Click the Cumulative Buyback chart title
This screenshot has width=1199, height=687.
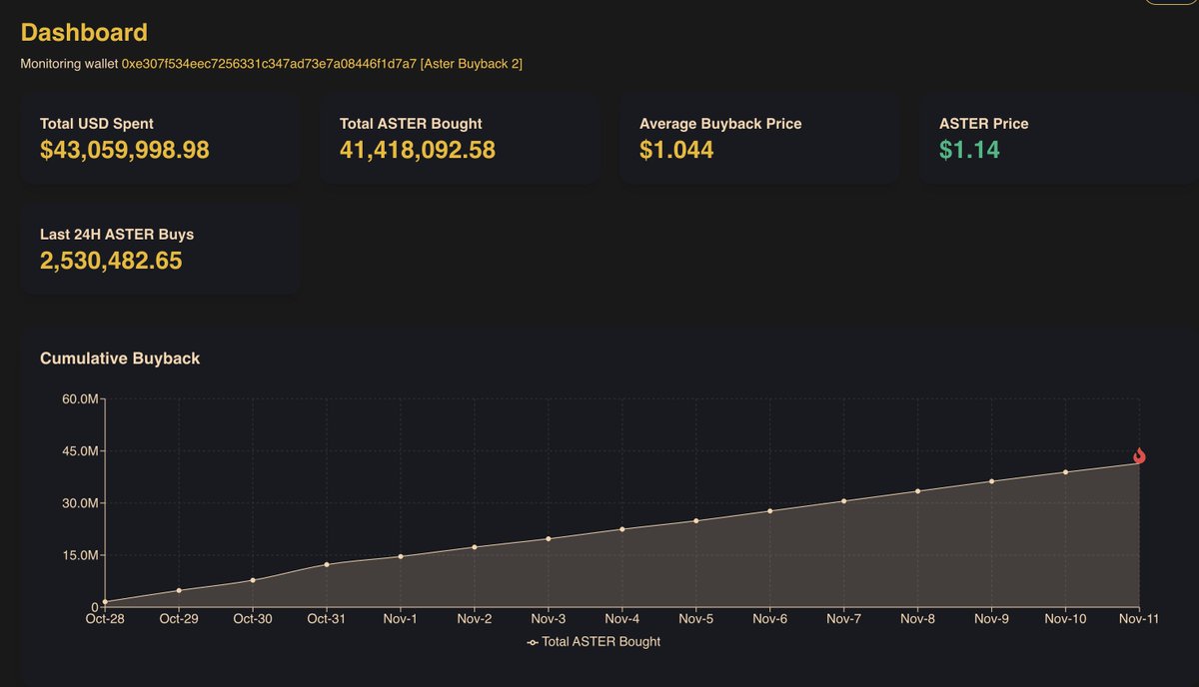click(x=120, y=357)
